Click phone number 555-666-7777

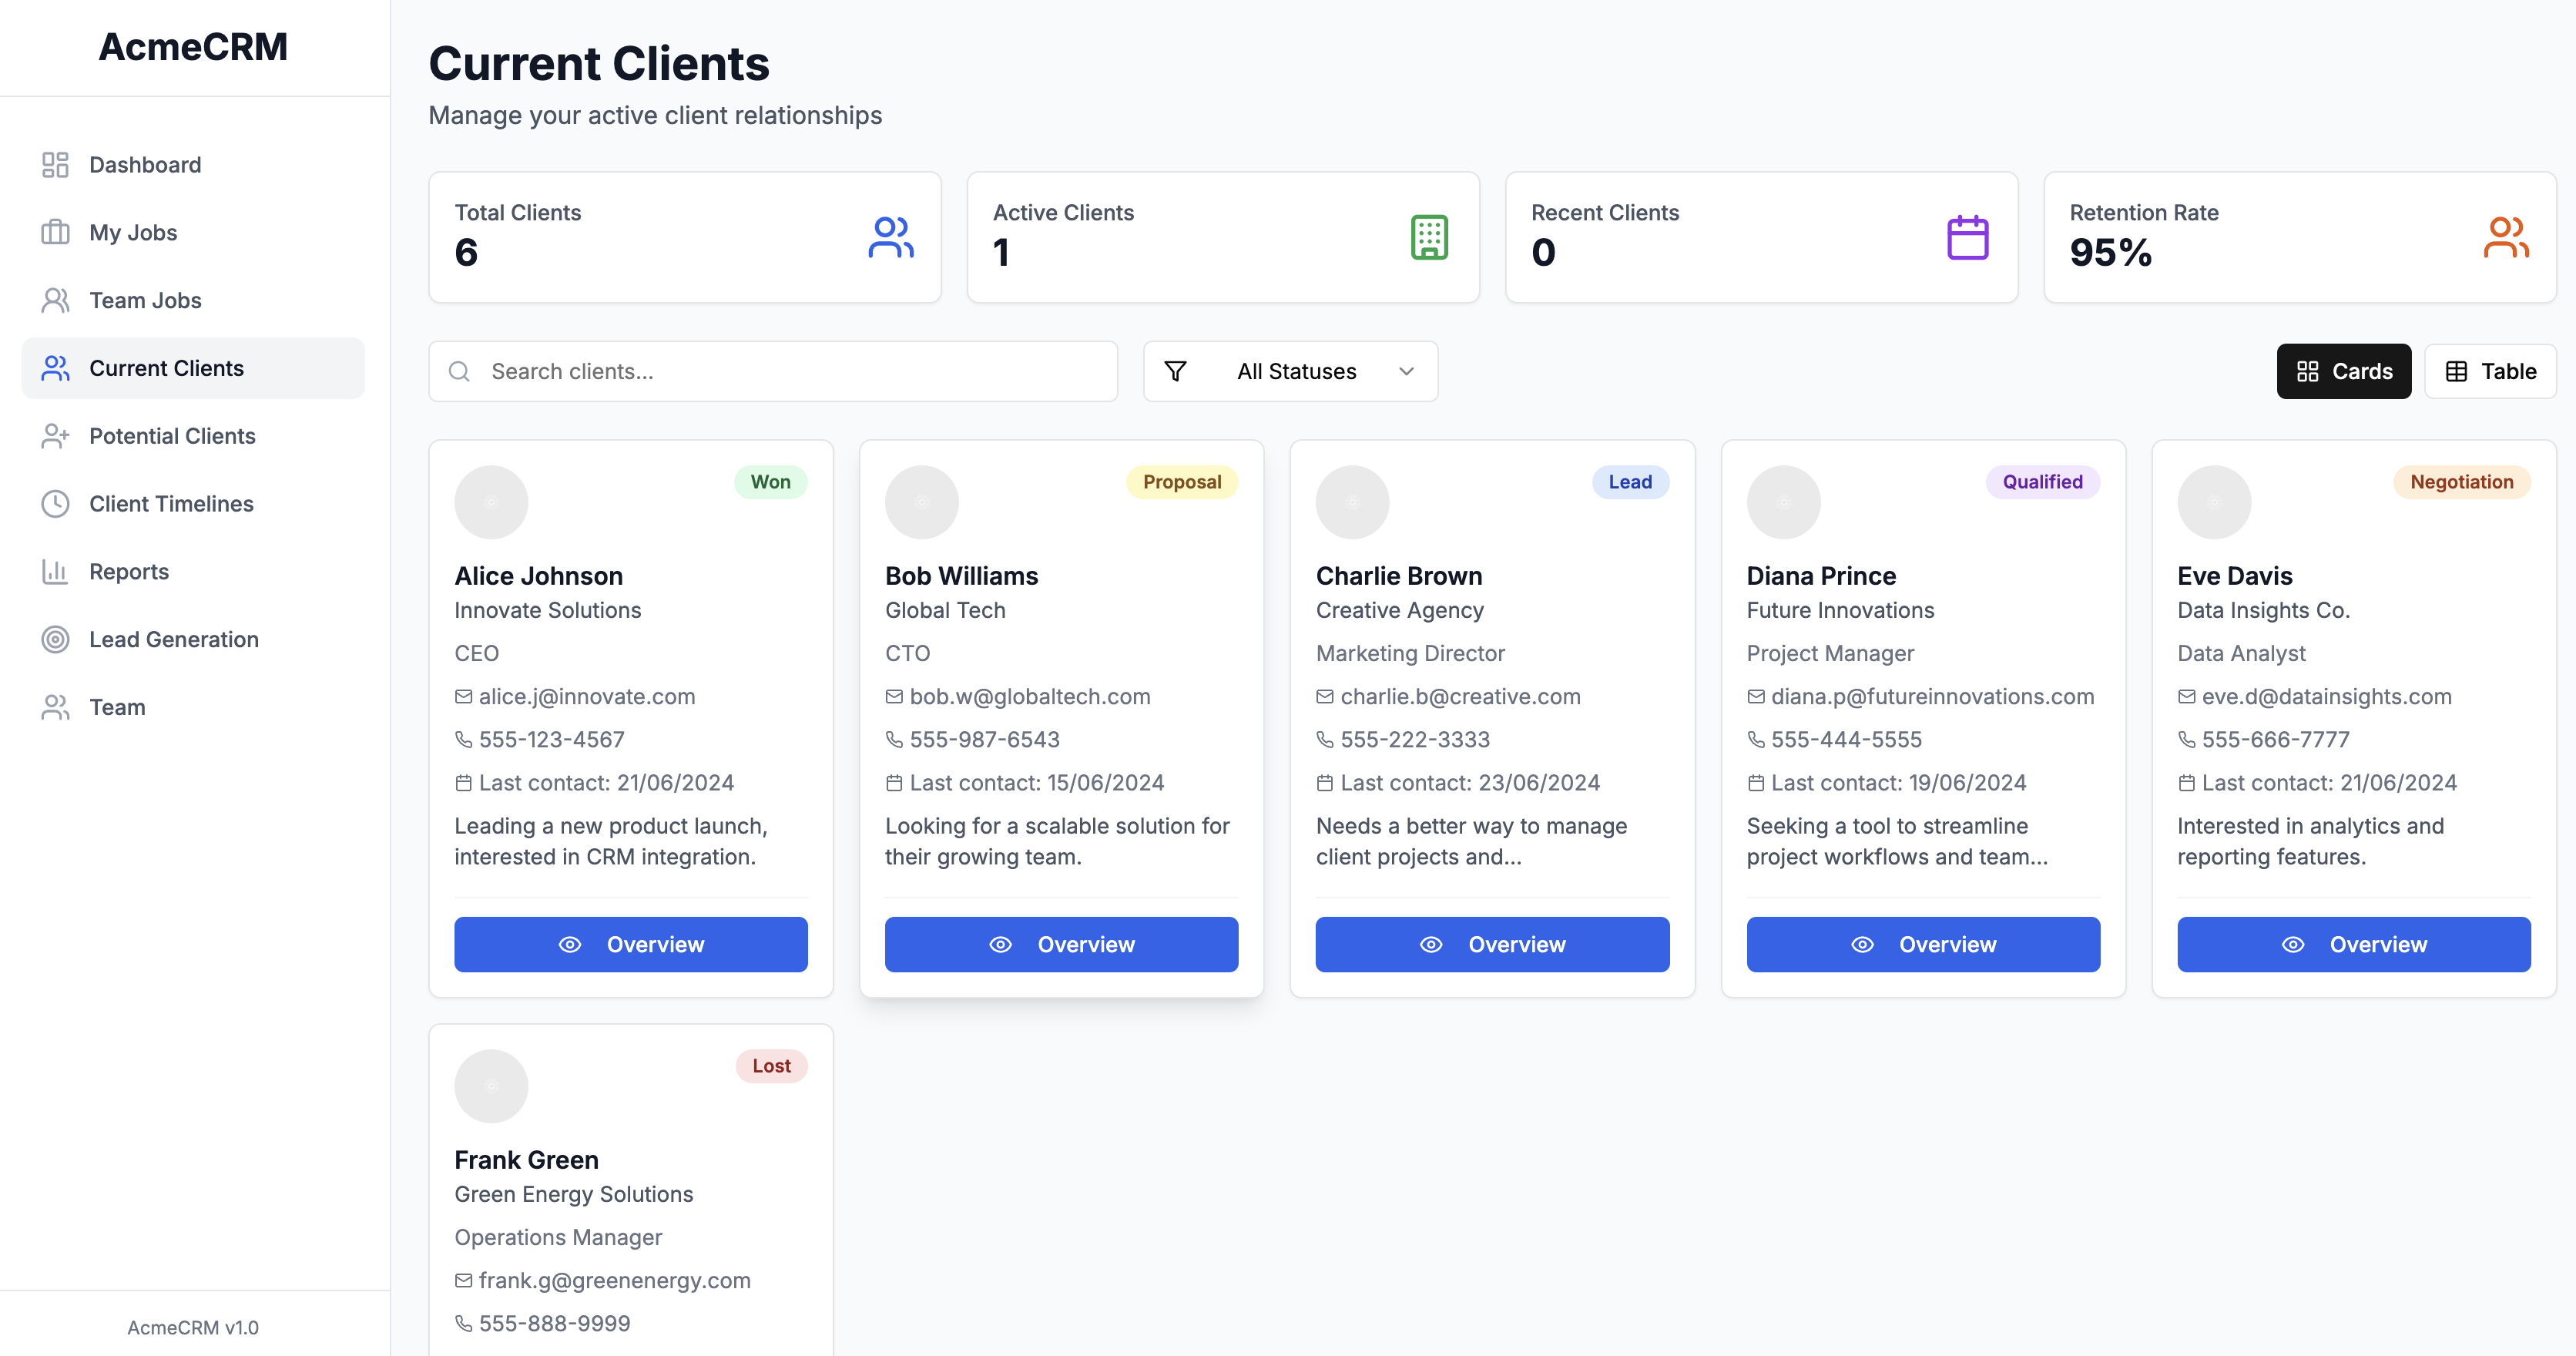coord(2276,740)
